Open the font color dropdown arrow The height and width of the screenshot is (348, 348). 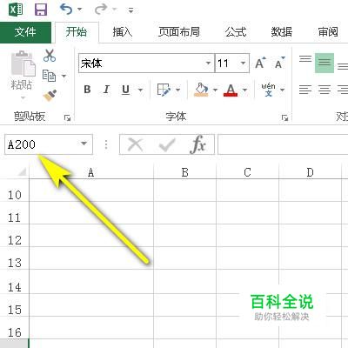(244, 90)
